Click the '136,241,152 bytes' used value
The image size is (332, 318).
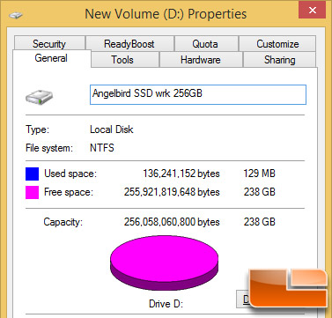pyautogui.click(x=181, y=174)
